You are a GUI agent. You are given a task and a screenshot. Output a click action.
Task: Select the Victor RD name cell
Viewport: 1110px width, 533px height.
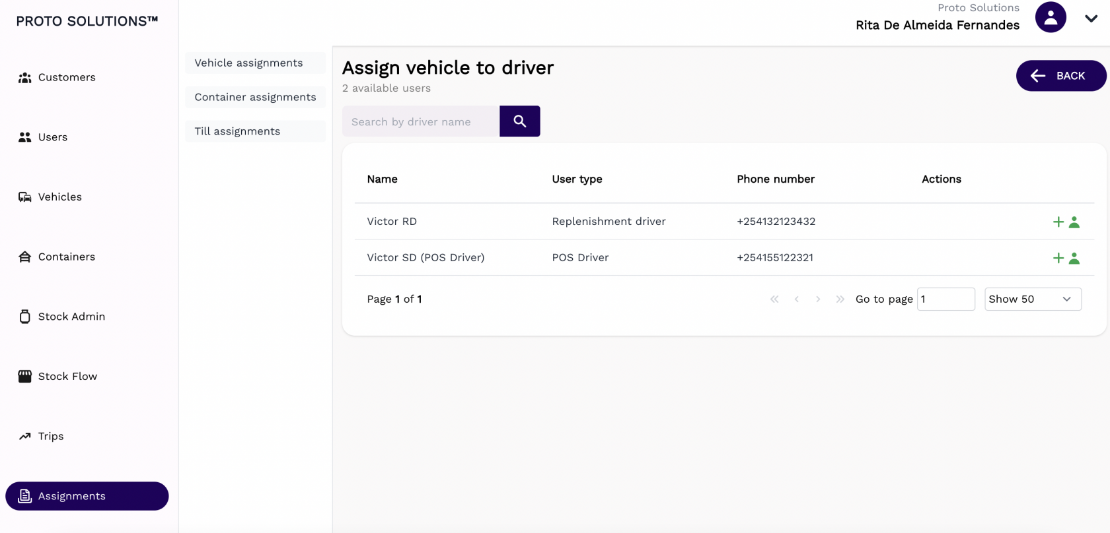(392, 222)
